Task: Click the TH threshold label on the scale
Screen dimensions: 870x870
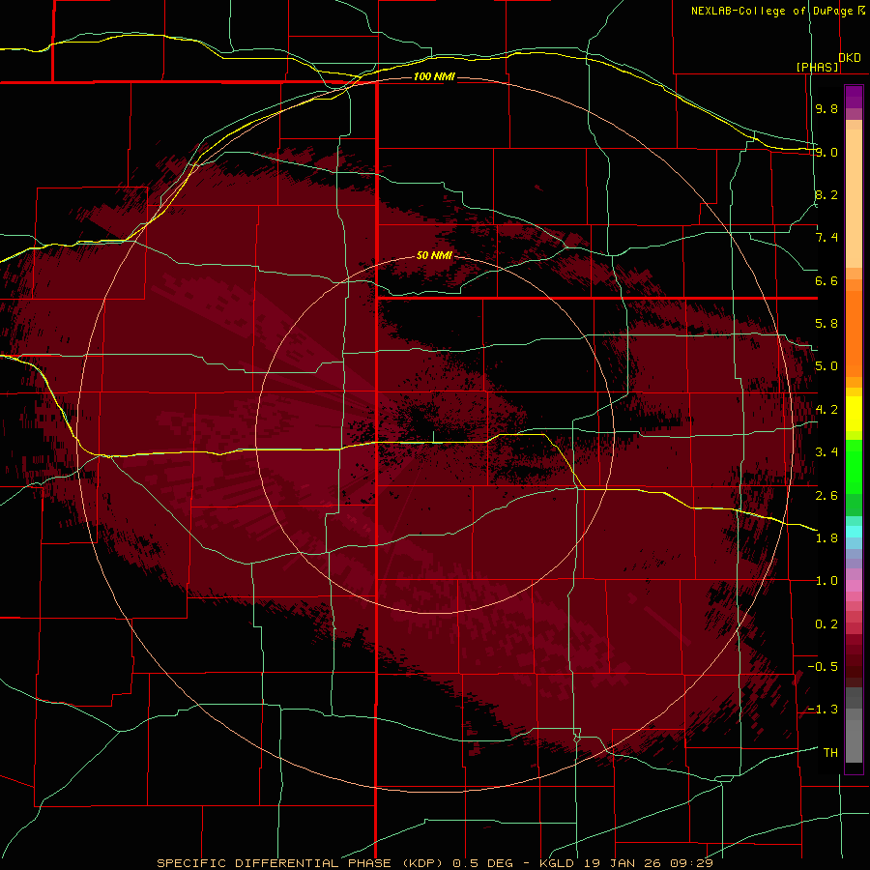Action: [830, 753]
